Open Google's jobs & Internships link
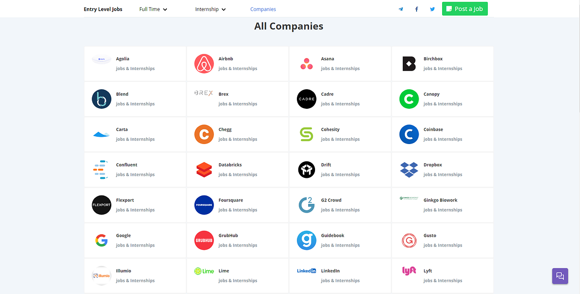 point(135,245)
